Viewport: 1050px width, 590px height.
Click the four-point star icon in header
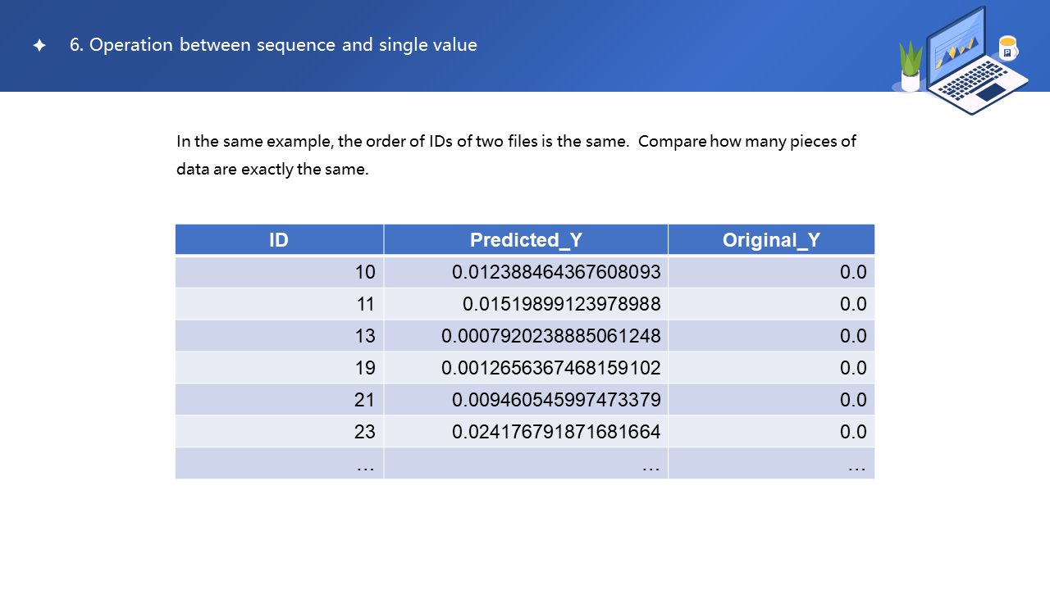[39, 46]
